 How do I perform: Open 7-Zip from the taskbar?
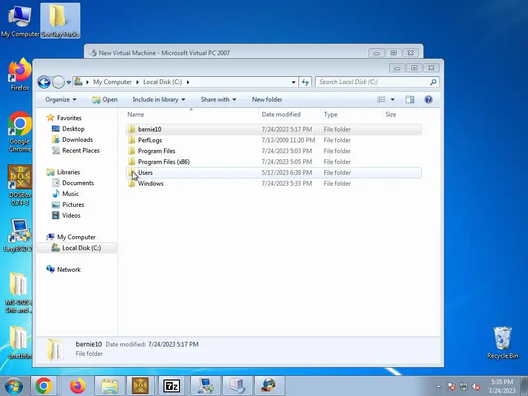pos(171,386)
